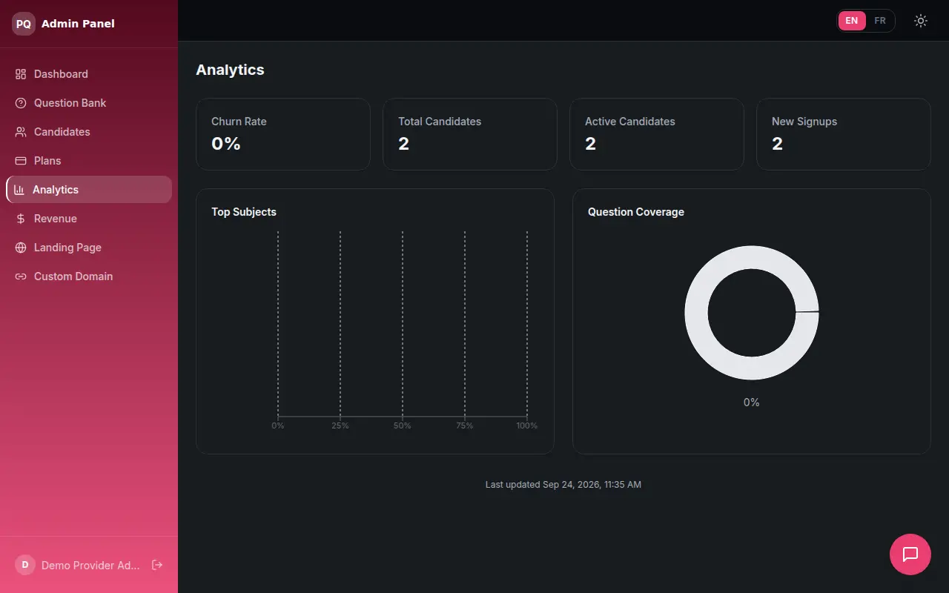The width and height of the screenshot is (949, 593).
Task: Click the Total Candidates label
Action: coord(440,122)
